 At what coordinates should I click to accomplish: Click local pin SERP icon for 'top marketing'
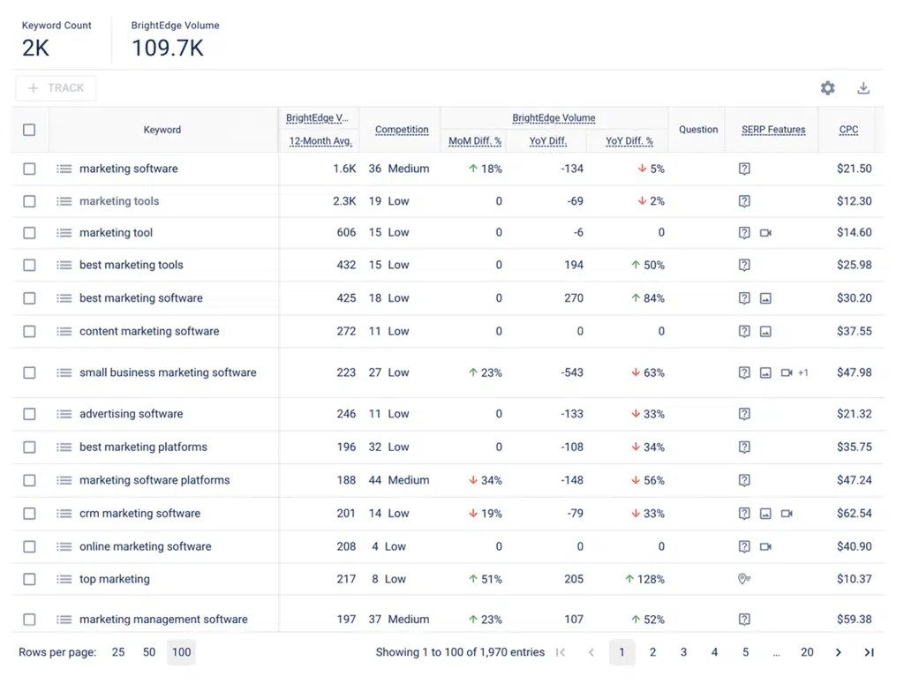click(x=744, y=580)
